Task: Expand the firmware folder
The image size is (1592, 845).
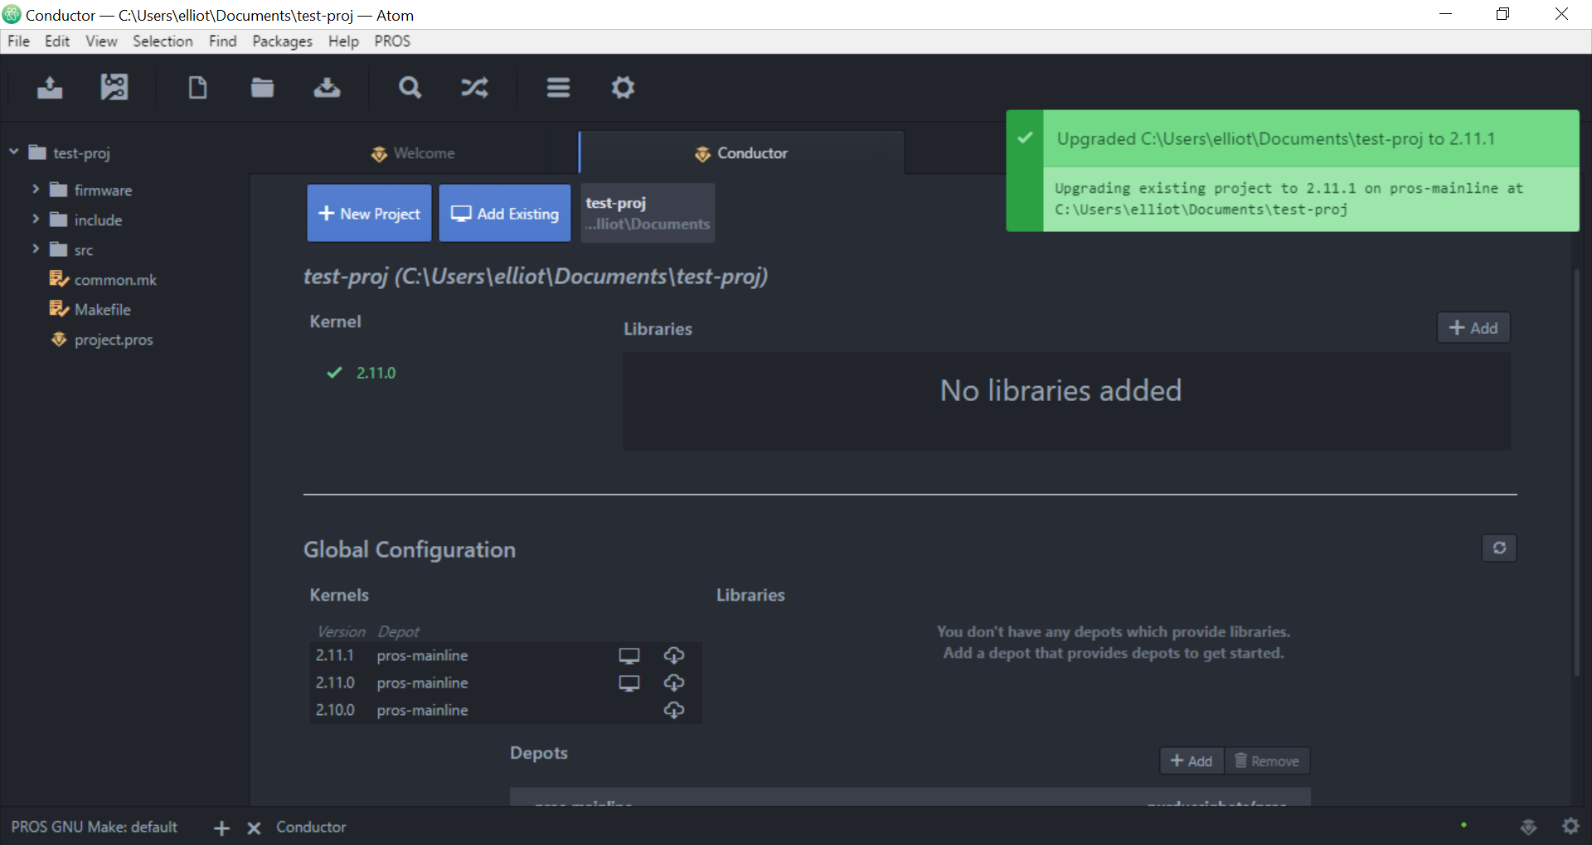Action: [36, 189]
